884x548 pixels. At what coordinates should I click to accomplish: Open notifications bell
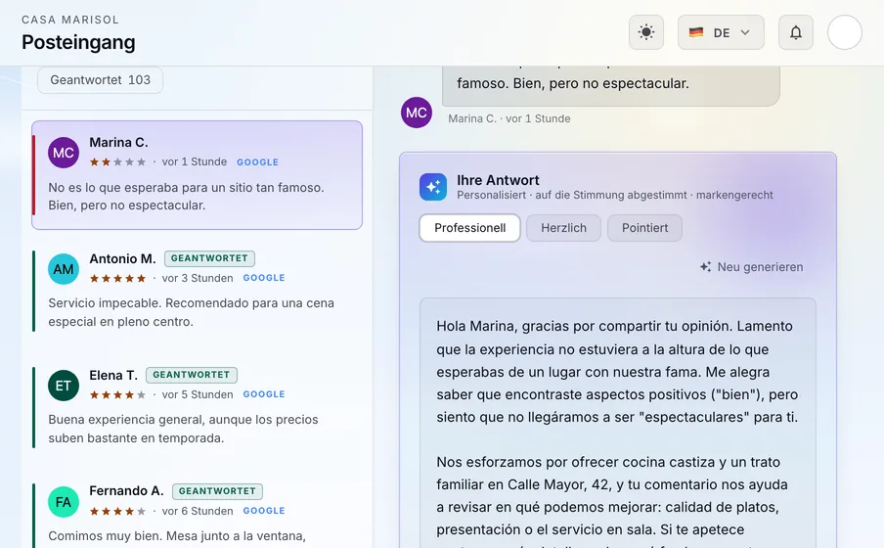pyautogui.click(x=795, y=32)
